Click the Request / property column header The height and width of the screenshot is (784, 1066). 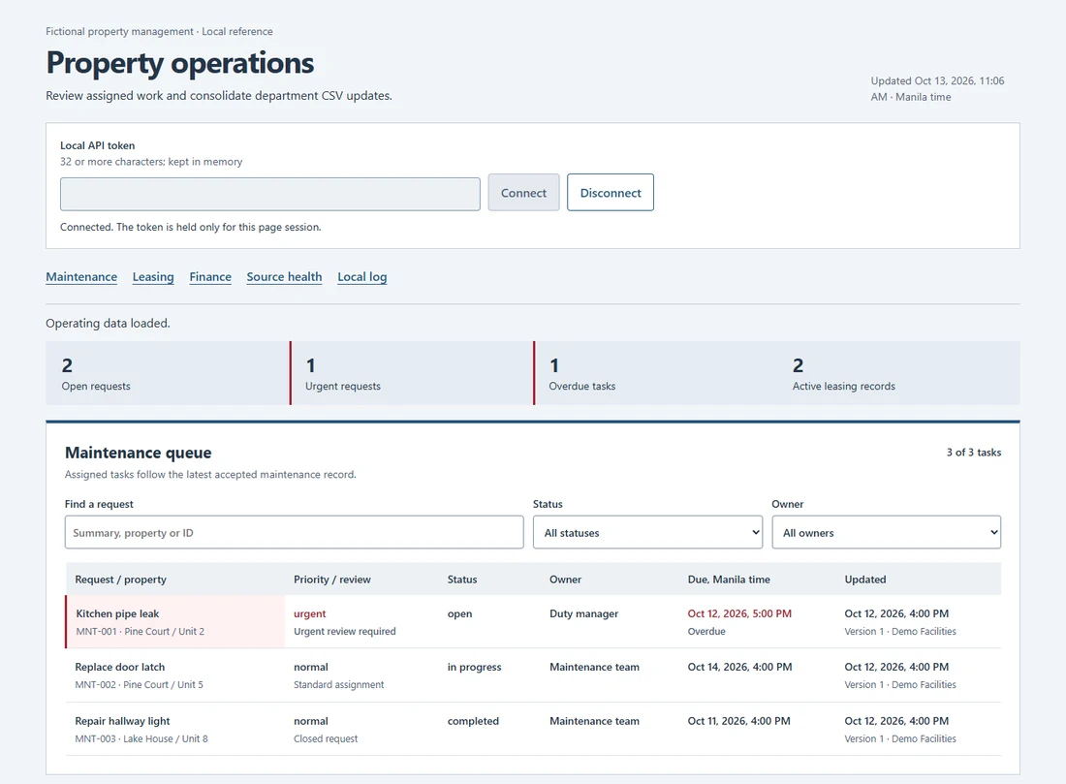[120, 580]
